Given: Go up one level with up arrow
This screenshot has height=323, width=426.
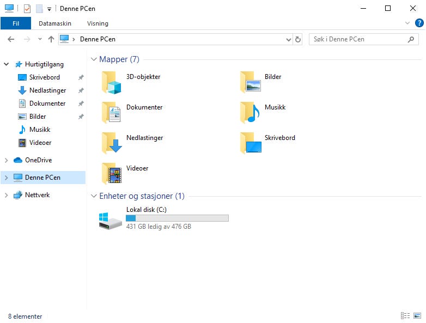Looking at the screenshot, I should (x=51, y=39).
